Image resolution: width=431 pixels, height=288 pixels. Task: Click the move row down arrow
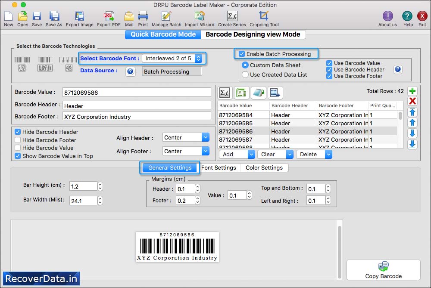(412, 133)
